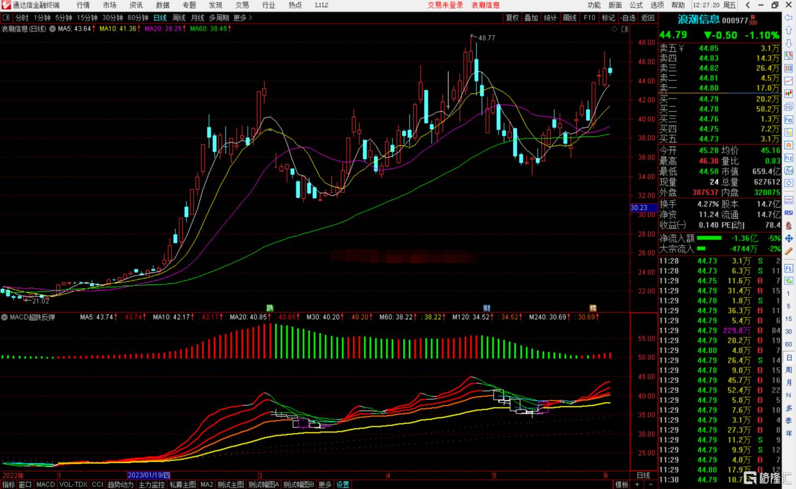Image resolution: width=796 pixels, height=489 pixels.
Task: Click 交易未登录 link in title bar
Action: point(445,5)
